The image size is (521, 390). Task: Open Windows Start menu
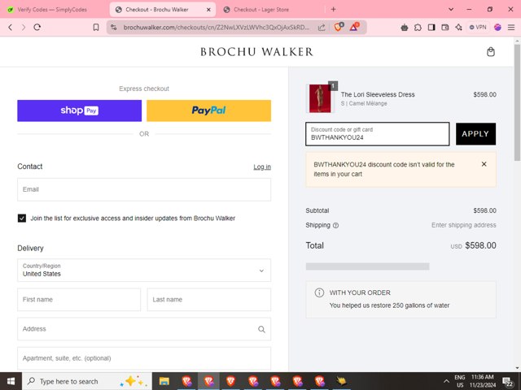pos(11,381)
